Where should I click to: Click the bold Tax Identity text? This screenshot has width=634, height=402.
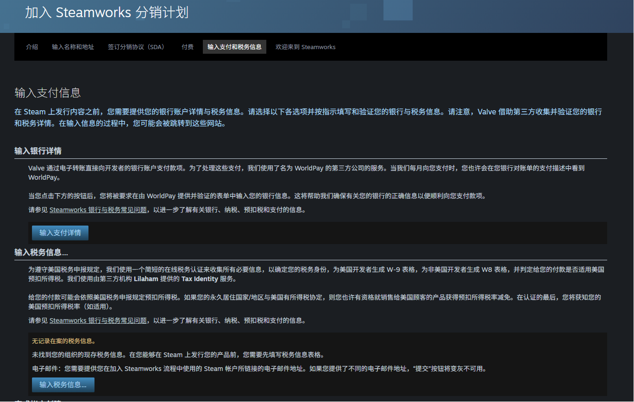(200, 279)
